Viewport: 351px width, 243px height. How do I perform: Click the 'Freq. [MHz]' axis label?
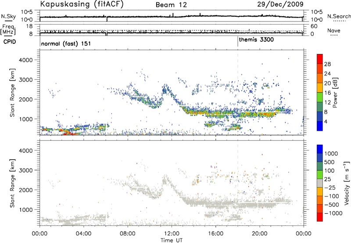[x=8, y=29]
